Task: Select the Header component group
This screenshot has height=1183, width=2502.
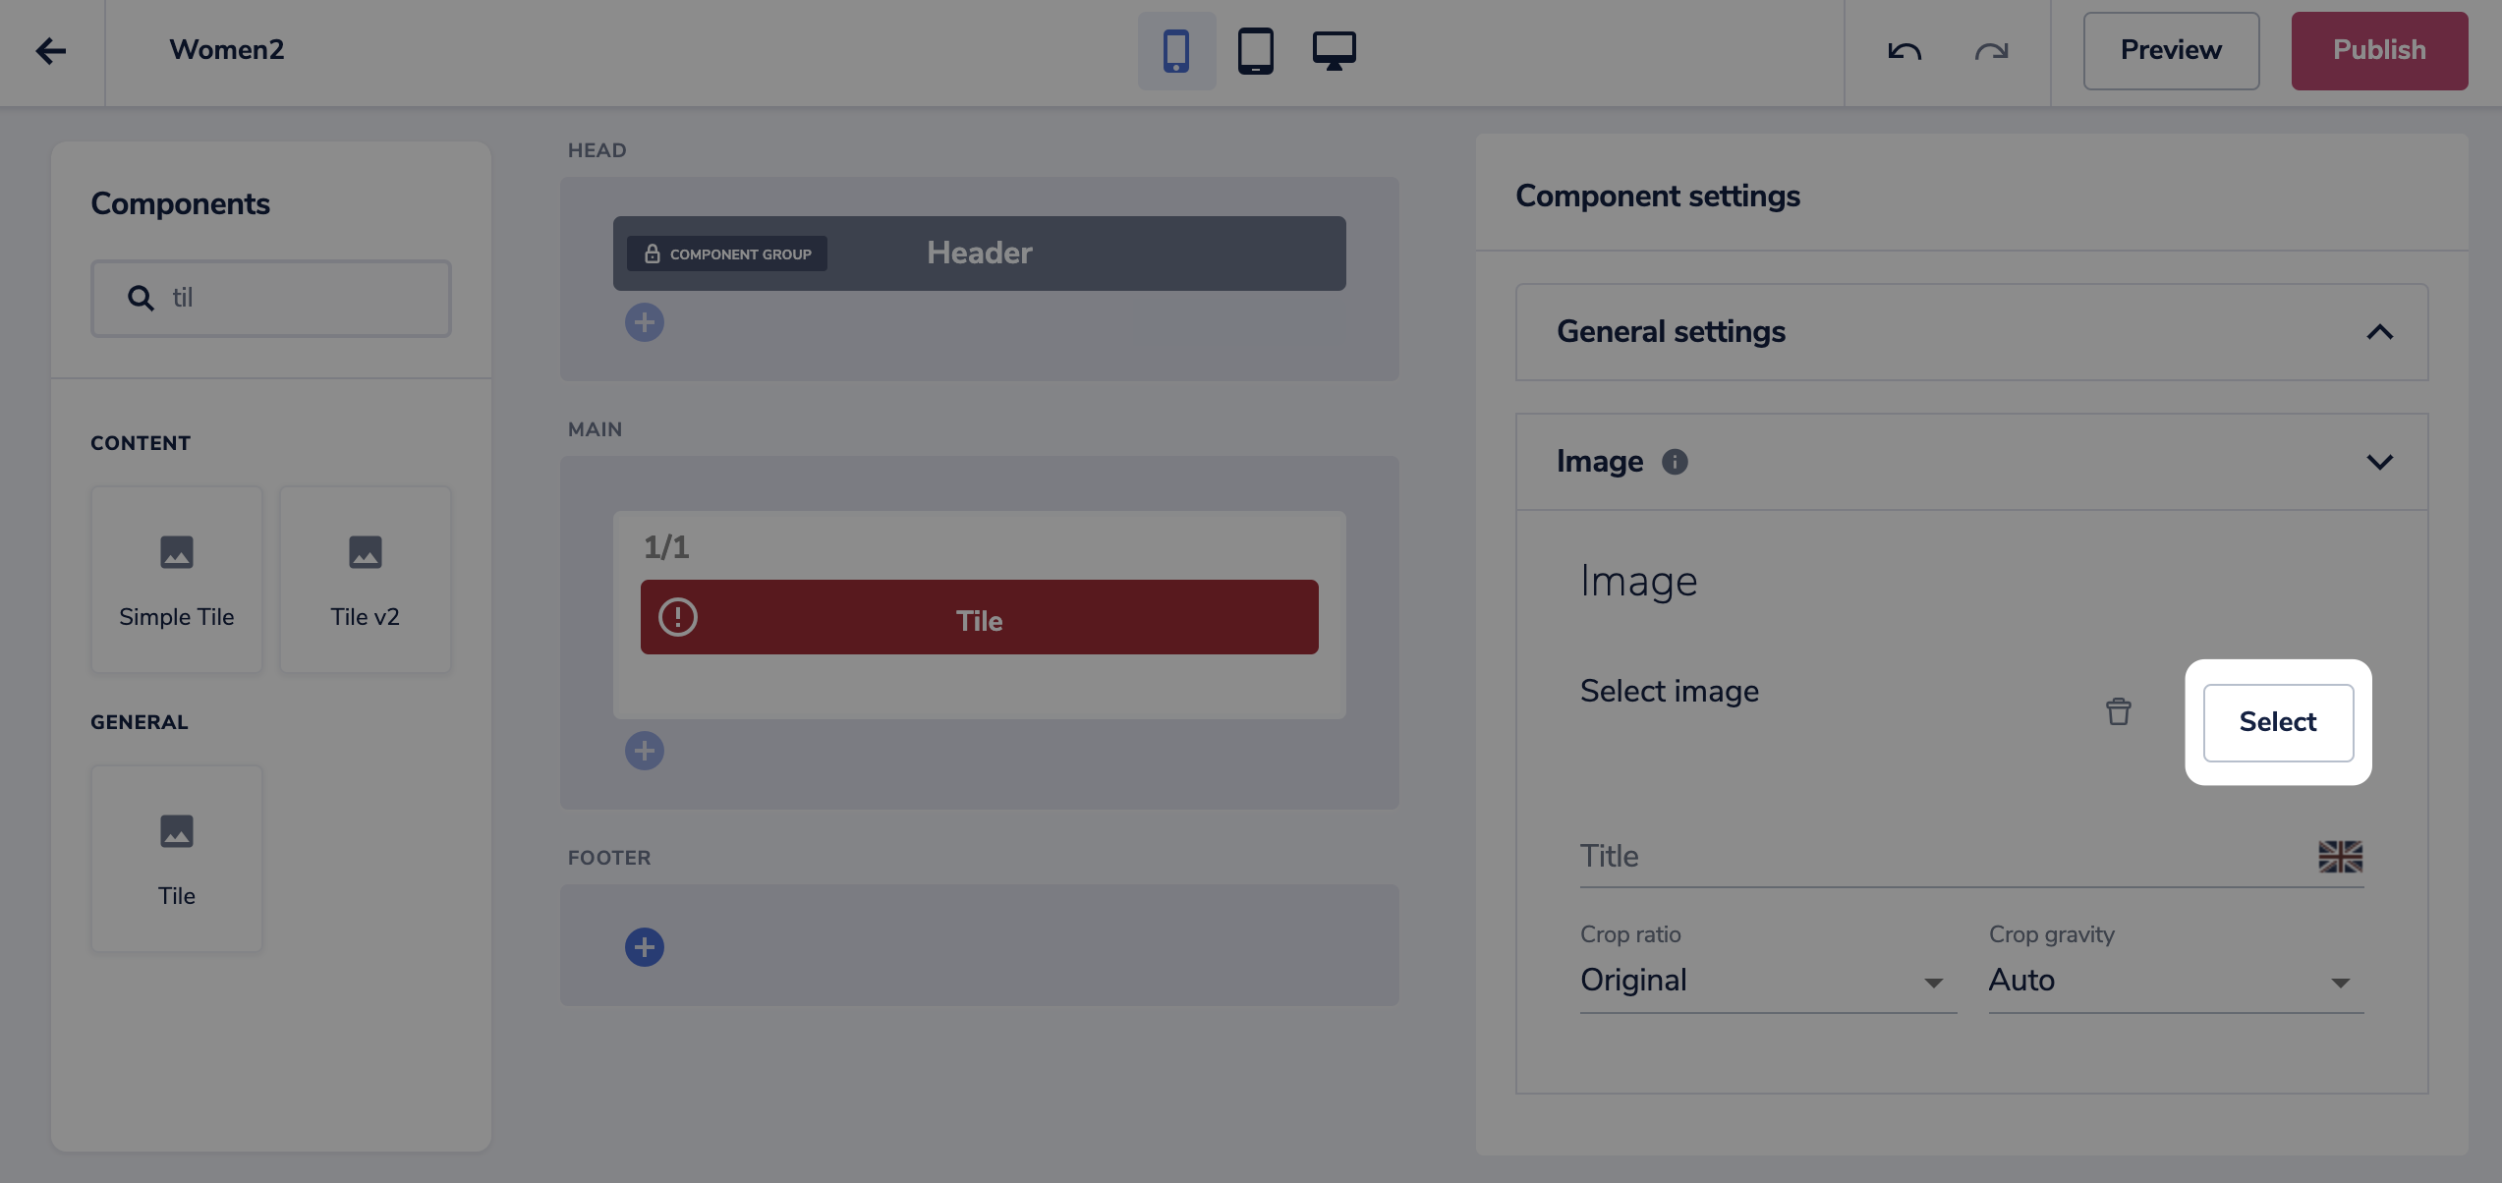Action: [979, 253]
